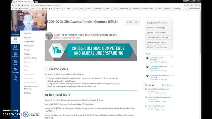Open the UNCG bookmarks folder
Viewport: 212px width, 119px height.
point(57,9)
